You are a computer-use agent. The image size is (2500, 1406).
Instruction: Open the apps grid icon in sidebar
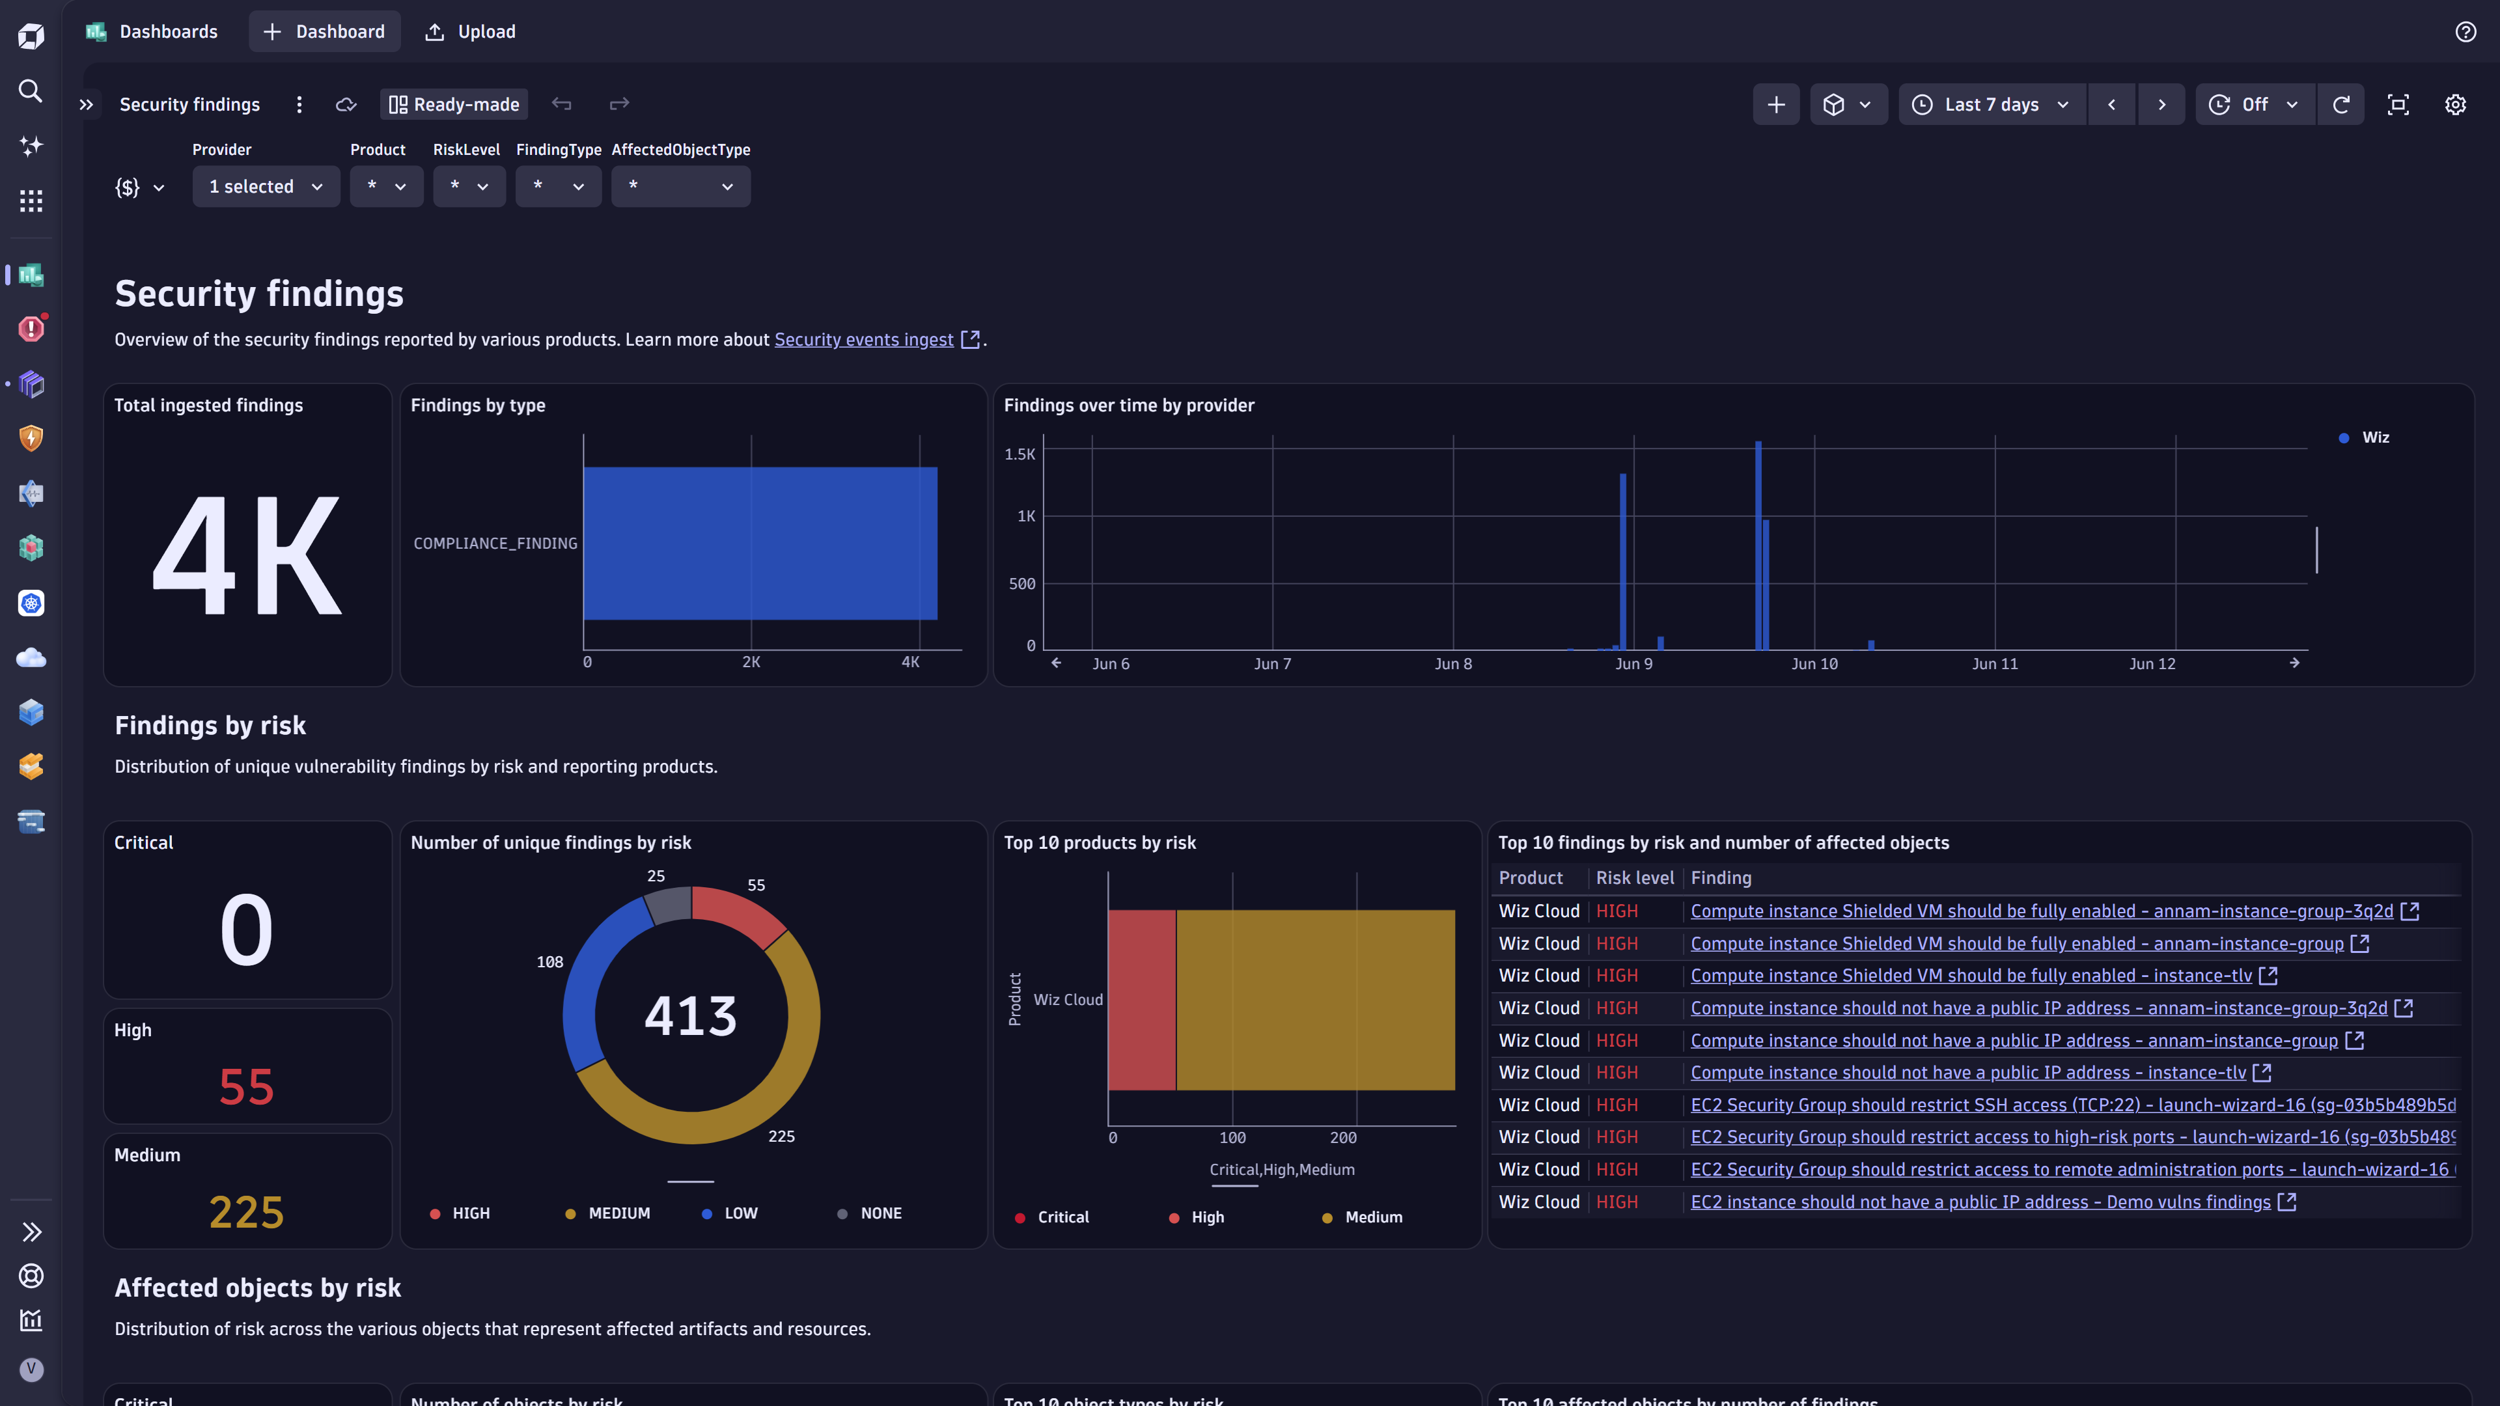click(31, 201)
